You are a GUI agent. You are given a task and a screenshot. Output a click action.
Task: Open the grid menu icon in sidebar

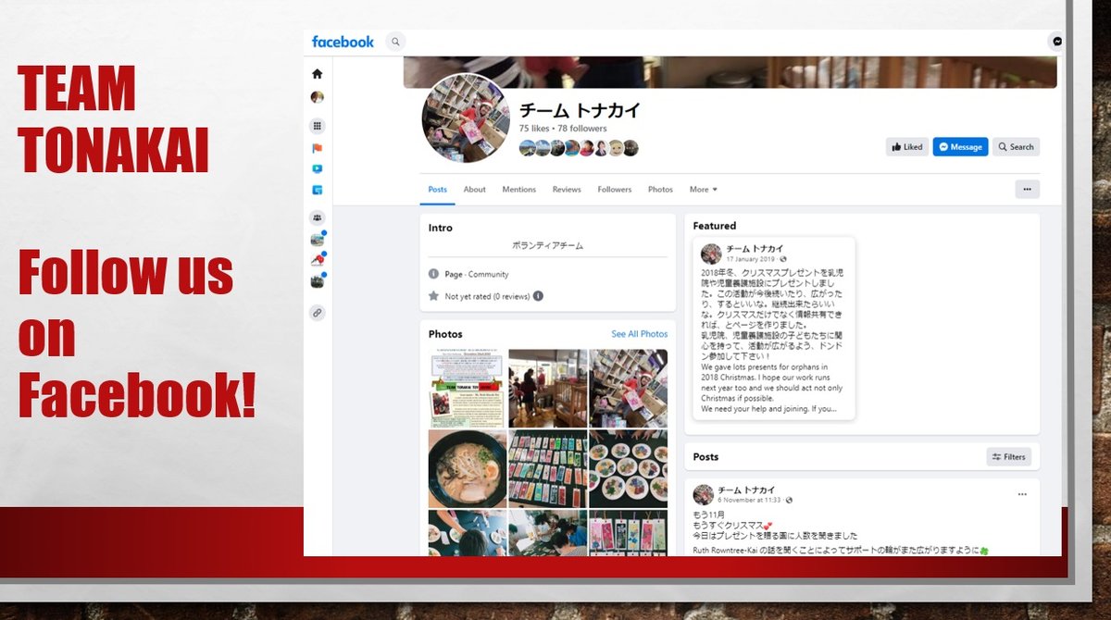click(318, 126)
